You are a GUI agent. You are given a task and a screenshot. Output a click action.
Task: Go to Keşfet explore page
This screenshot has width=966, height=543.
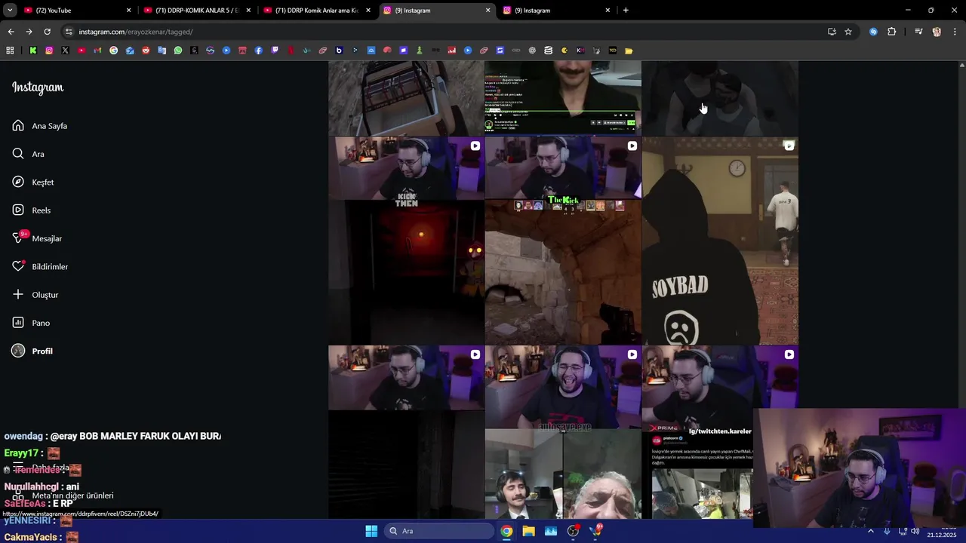click(x=33, y=182)
